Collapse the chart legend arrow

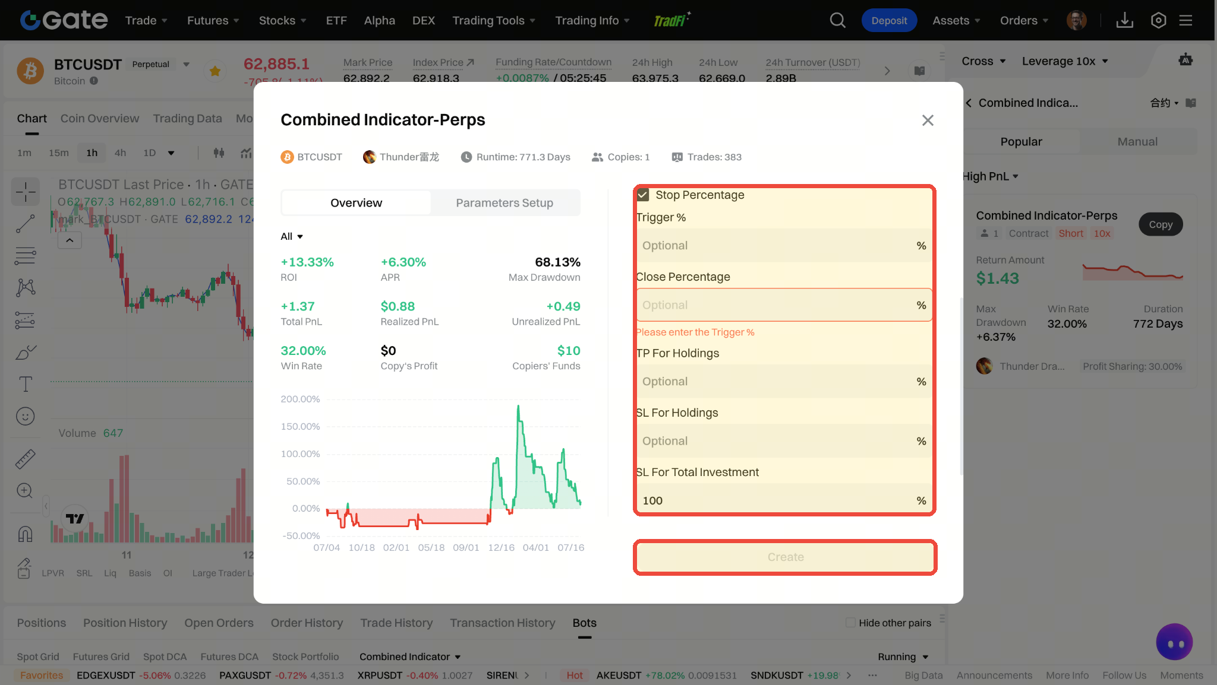point(70,240)
